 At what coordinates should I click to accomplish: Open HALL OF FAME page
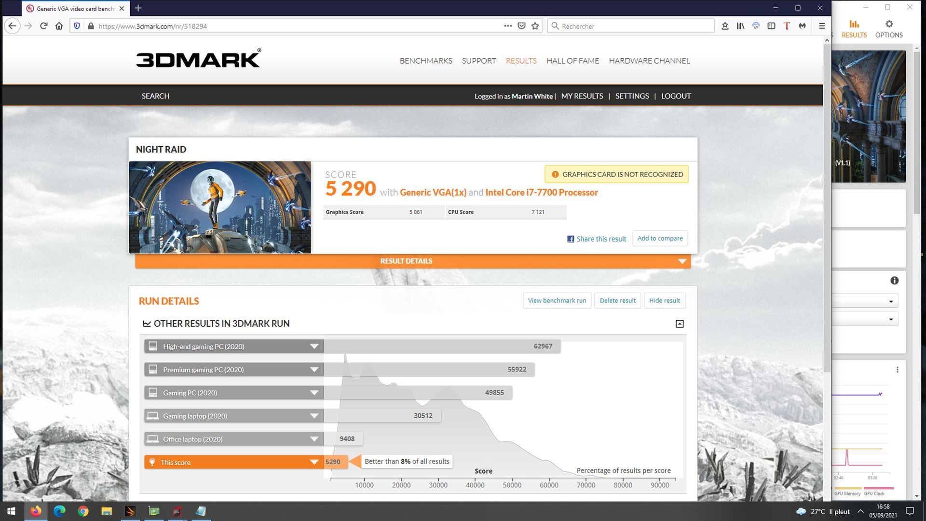tap(572, 61)
